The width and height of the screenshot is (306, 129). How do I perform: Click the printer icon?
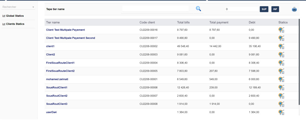pos(294,9)
